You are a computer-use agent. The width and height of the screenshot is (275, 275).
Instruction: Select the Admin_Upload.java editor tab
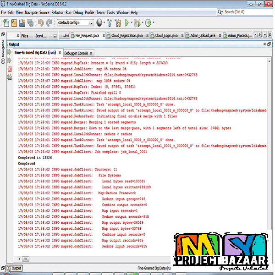tap(203, 35)
